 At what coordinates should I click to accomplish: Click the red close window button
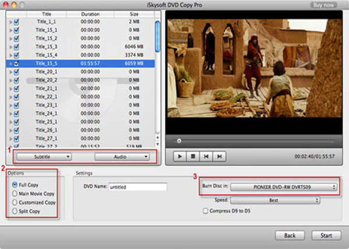6,5
